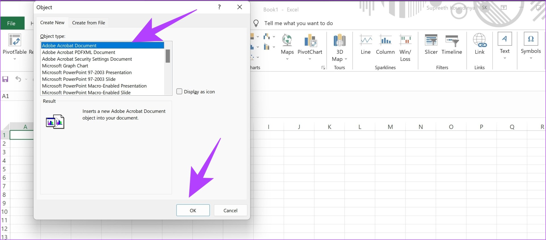Click the Ribbon Display Options icon
This screenshot has height=240, width=546.
[504, 8]
